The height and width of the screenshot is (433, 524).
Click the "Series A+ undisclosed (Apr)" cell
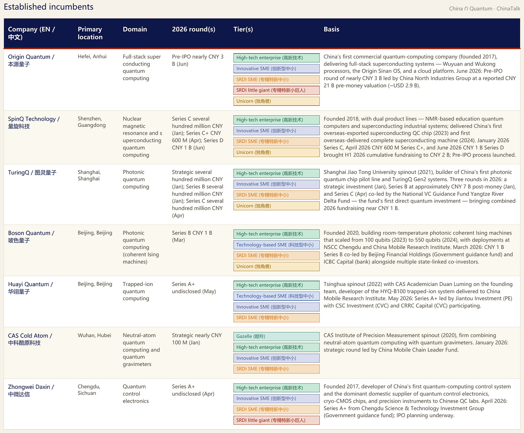pos(193,390)
